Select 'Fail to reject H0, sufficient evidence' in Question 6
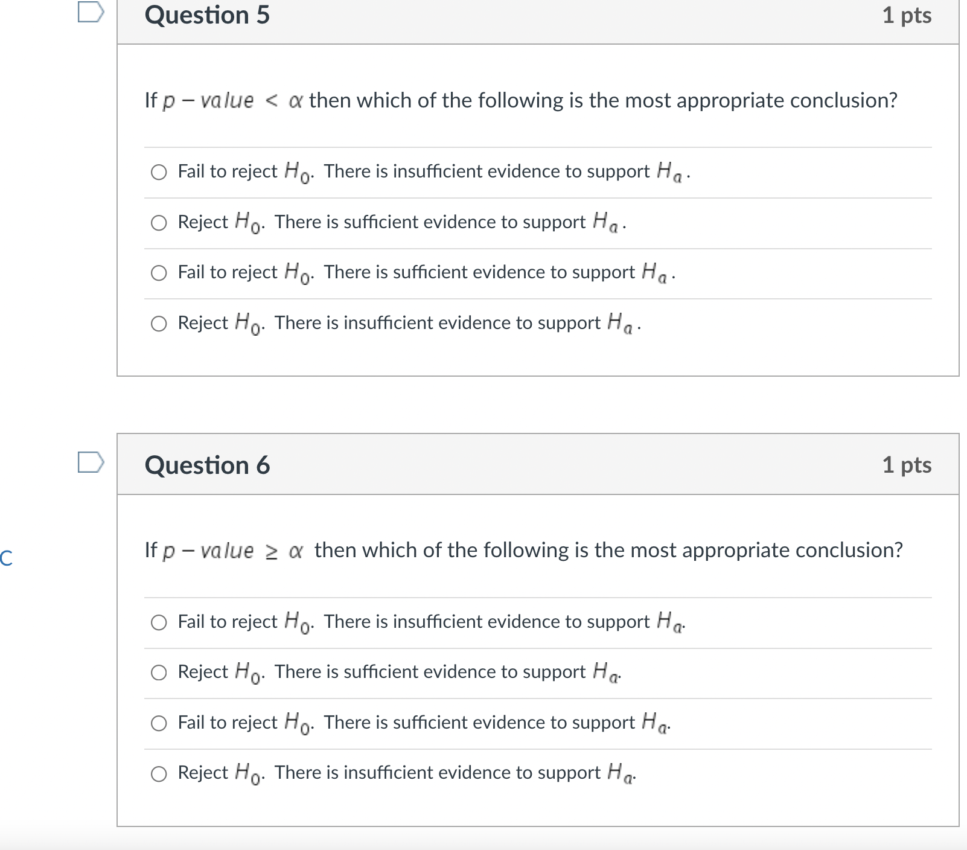This screenshot has width=967, height=850. pyautogui.click(x=158, y=723)
